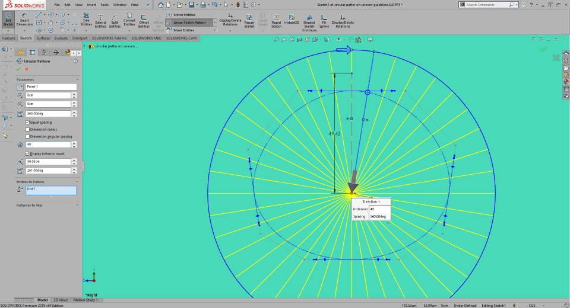Click the Home icon in top toolbar

tap(161, 5)
